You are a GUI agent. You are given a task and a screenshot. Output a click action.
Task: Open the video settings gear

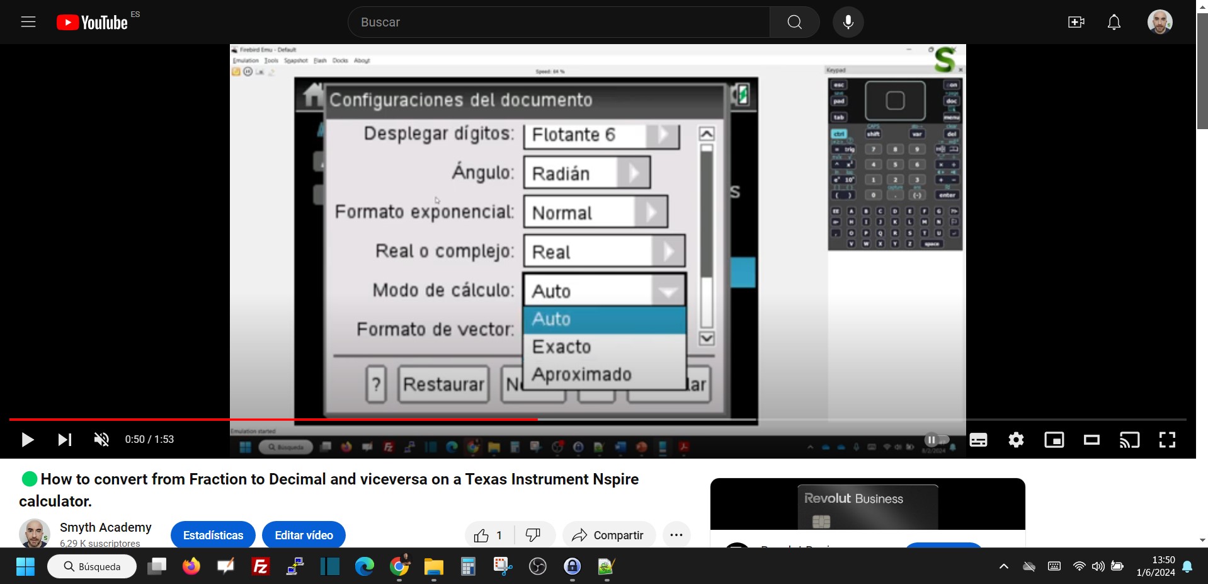pos(1016,440)
